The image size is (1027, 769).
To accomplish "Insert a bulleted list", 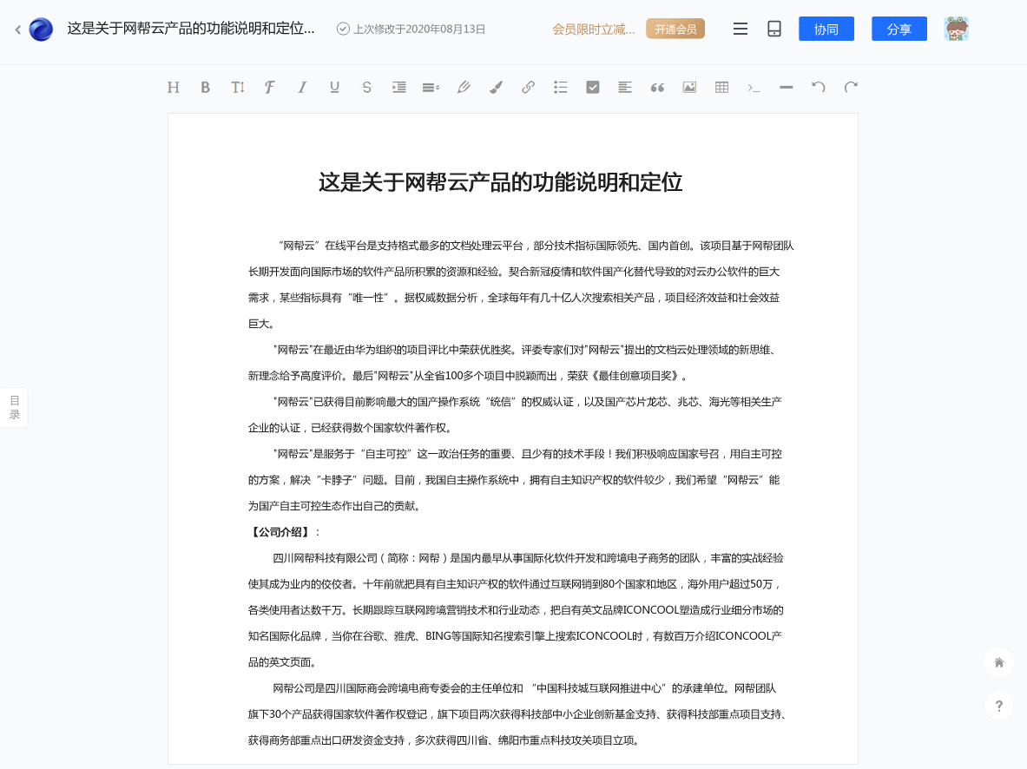I will coord(560,87).
